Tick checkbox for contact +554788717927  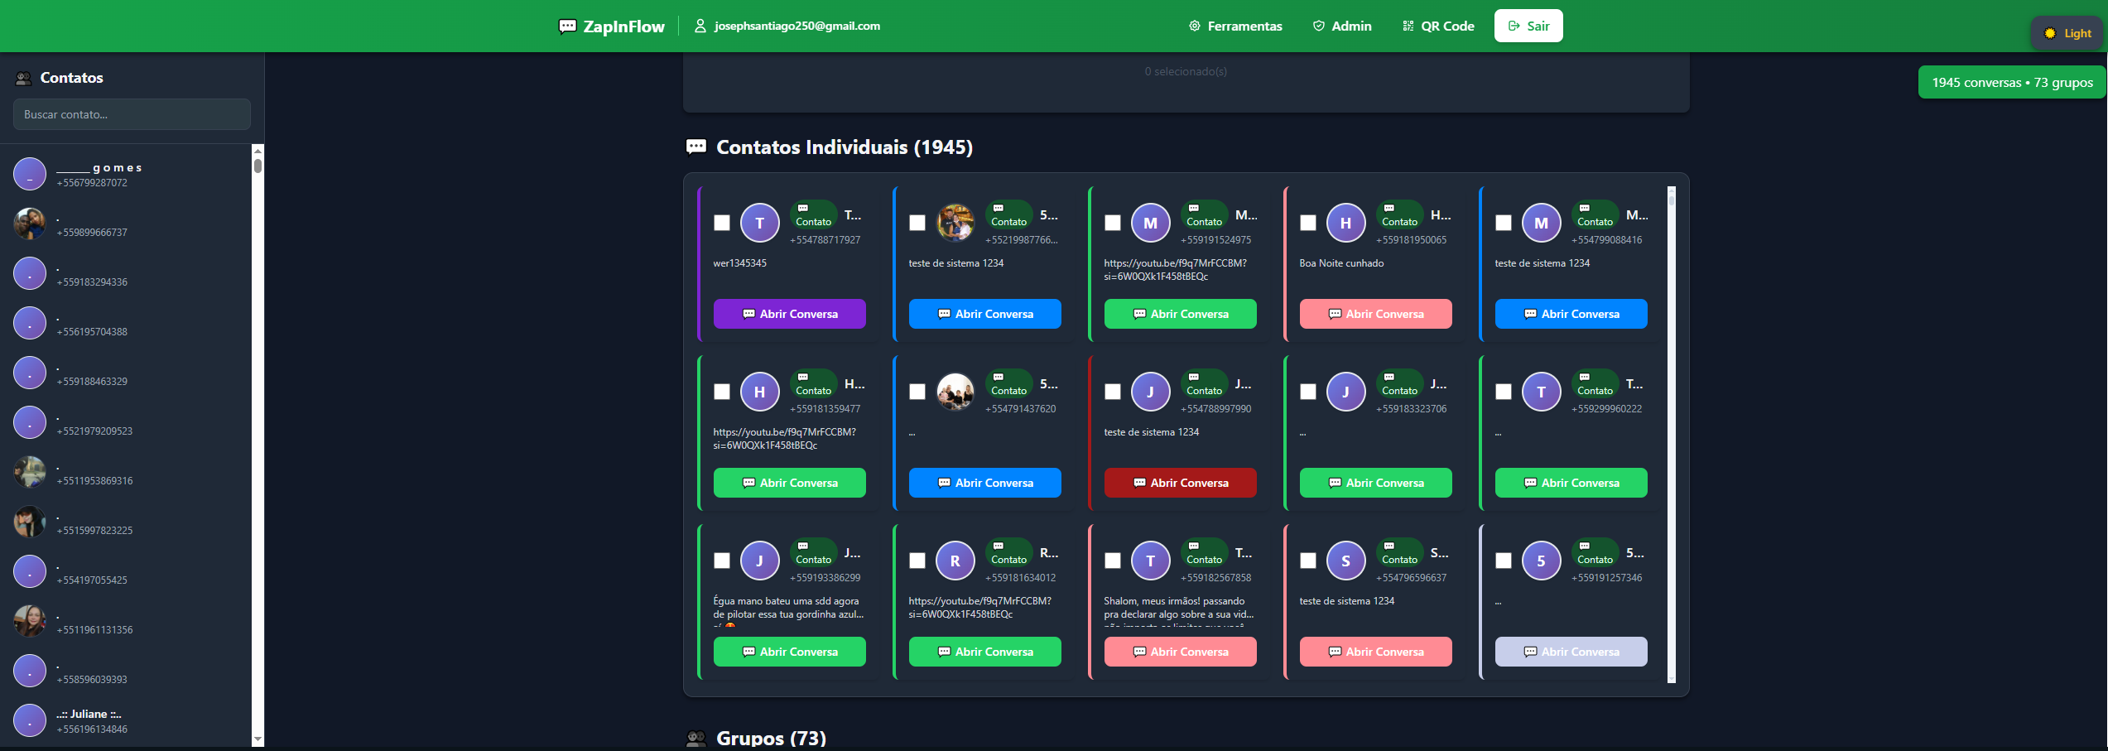point(722,223)
